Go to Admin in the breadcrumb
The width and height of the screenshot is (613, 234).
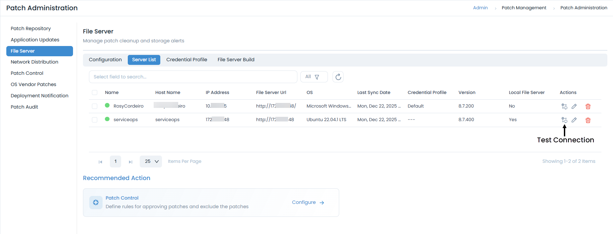click(480, 8)
